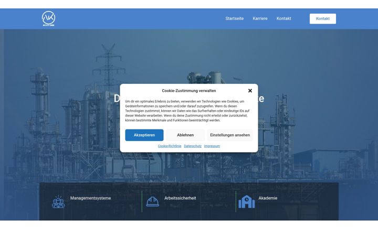This screenshot has height=236, width=378.
Task: Open the plain Kontakt navigation link
Action: click(283, 18)
